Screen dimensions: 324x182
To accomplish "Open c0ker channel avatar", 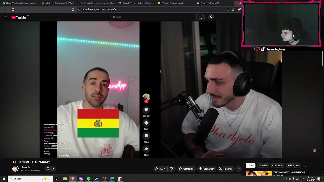I will coord(15,169).
